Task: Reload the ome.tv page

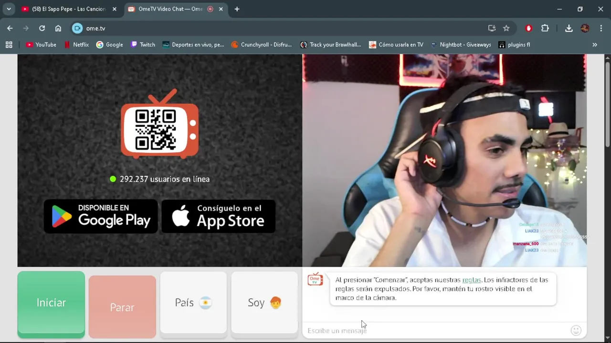Action: 42,28
